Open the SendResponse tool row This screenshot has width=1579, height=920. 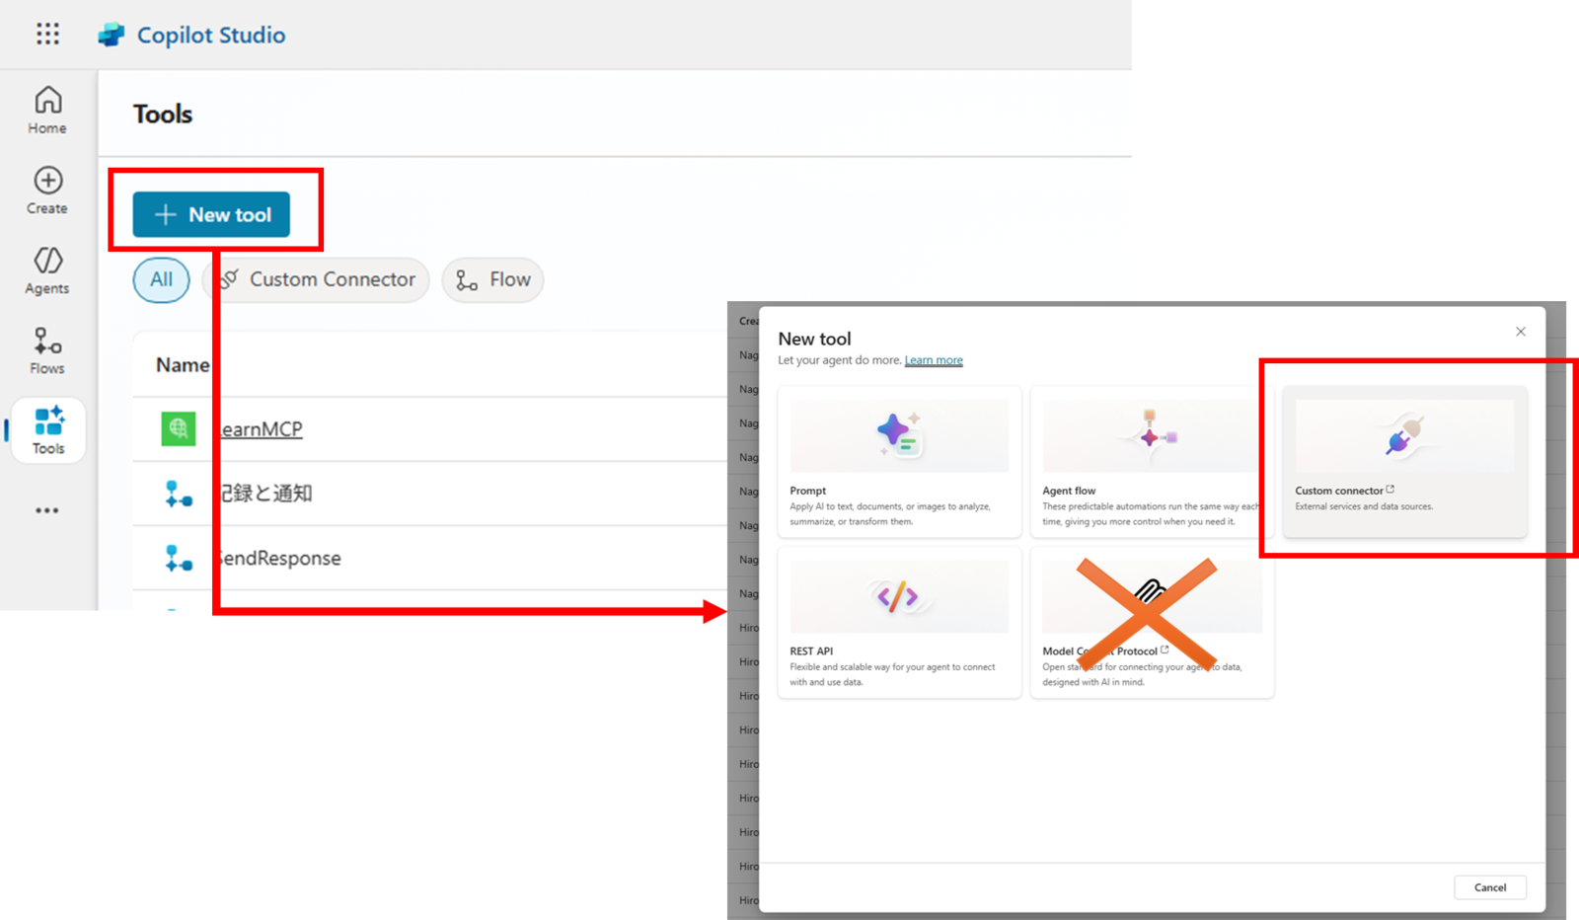click(x=278, y=558)
